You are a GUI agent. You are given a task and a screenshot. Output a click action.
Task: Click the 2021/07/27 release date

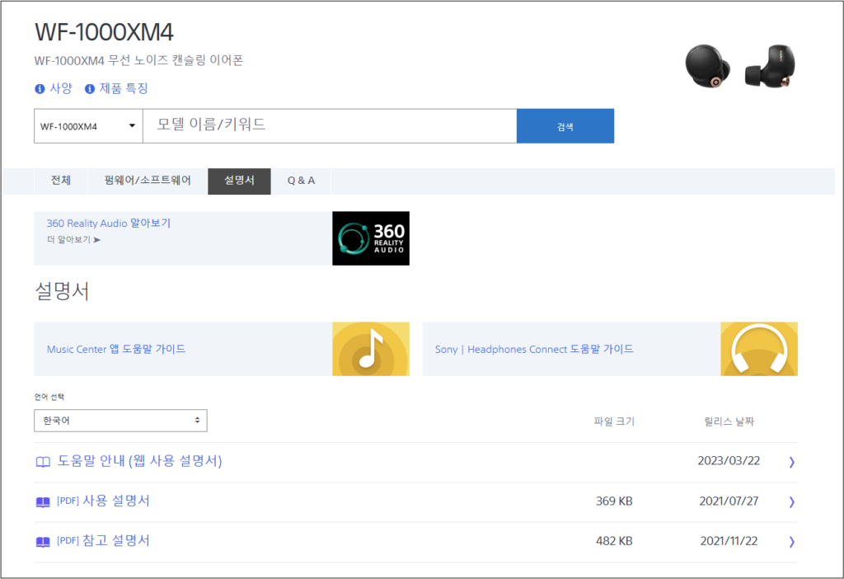pos(729,501)
